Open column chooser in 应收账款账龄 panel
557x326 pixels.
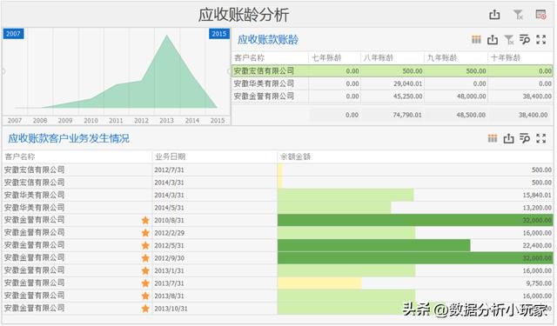click(476, 39)
